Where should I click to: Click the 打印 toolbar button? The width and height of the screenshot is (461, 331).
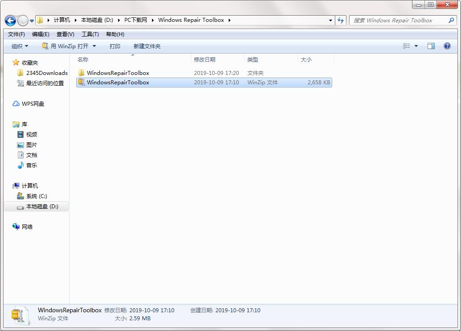[115, 46]
